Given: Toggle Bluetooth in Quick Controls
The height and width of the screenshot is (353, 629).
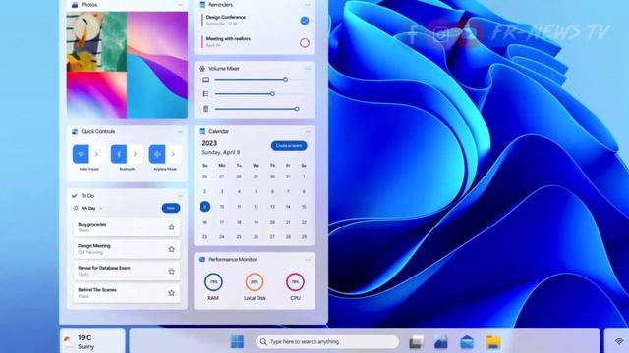Looking at the screenshot, I should pyautogui.click(x=119, y=154).
